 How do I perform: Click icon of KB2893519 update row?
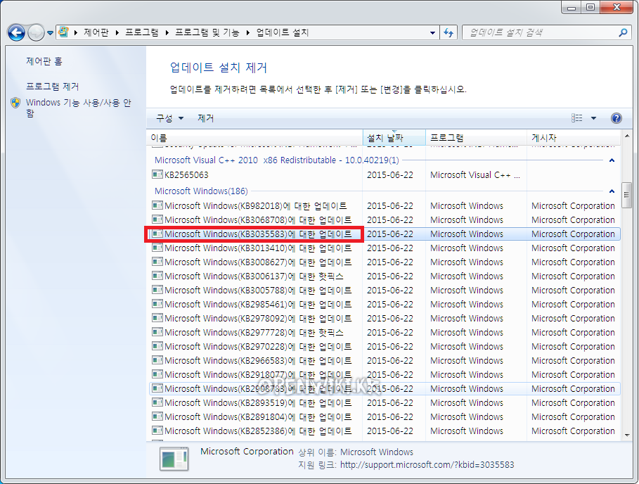coord(157,402)
